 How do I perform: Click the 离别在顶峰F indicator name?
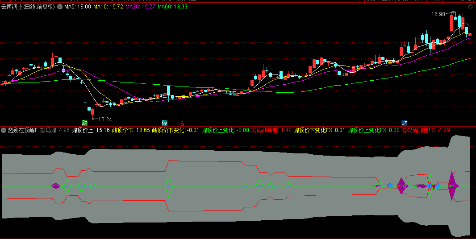click(x=23, y=130)
